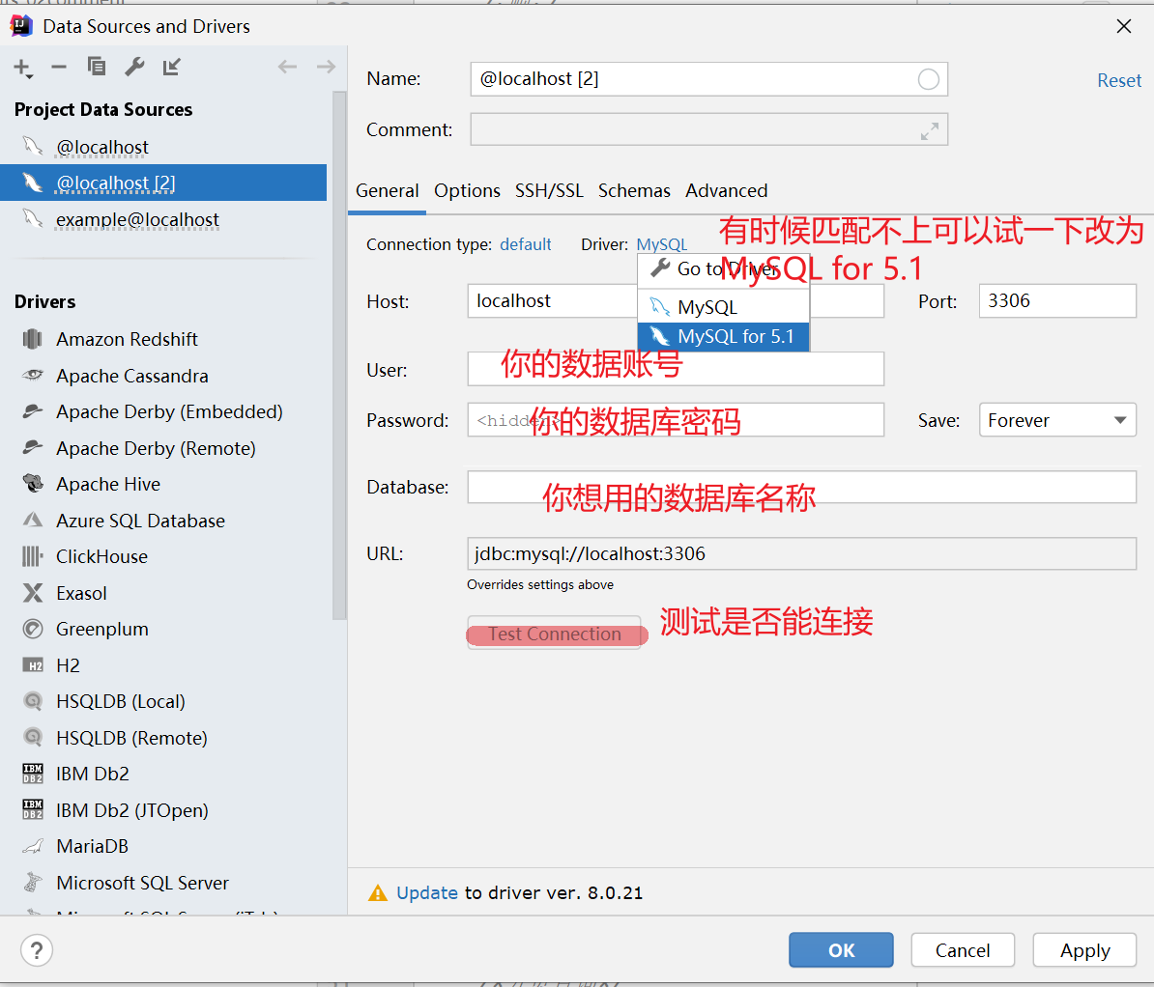Choose Apache Hive driver
This screenshot has width=1154, height=987.
point(108,484)
